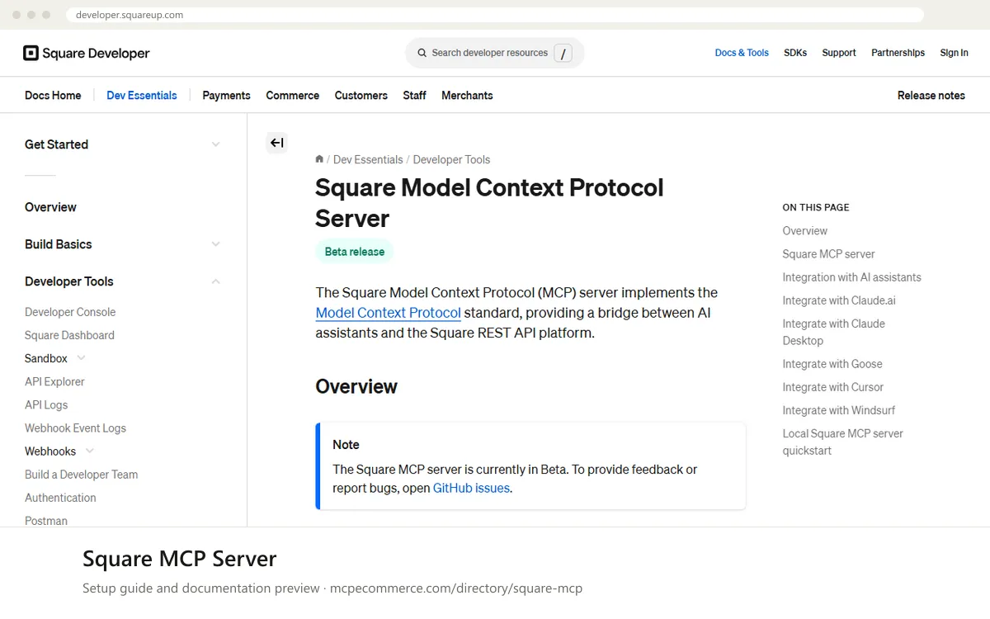Click the Beta release badge
This screenshot has height=619, width=990.
(355, 252)
